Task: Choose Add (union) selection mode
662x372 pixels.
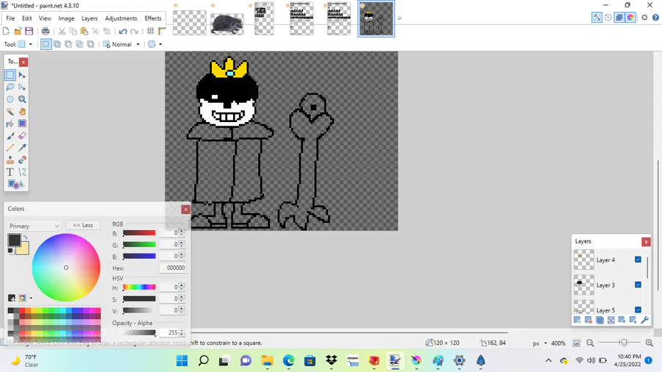Action: click(x=57, y=44)
